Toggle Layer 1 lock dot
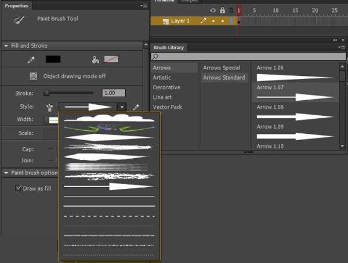Image resolution: width=348 pixels, height=263 pixels. [223, 21]
